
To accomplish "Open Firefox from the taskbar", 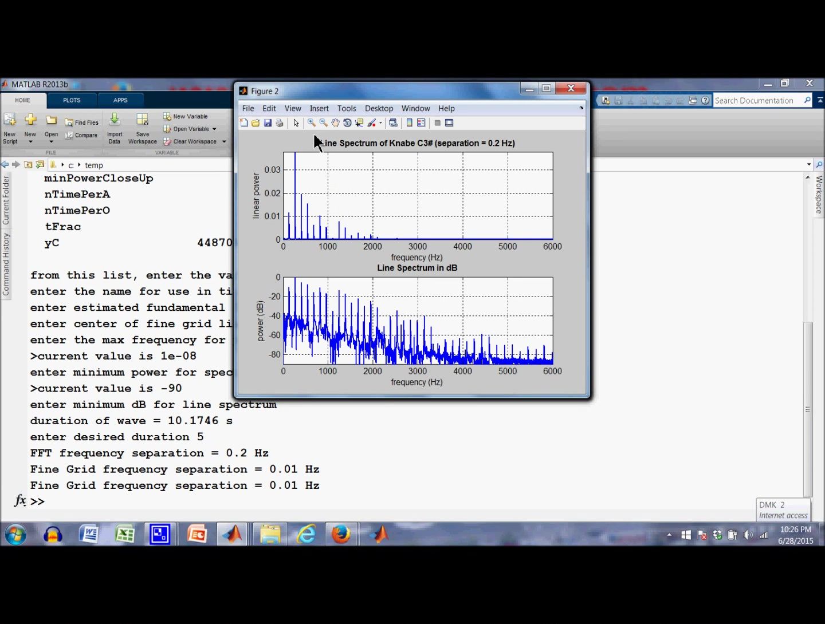I will [341, 535].
